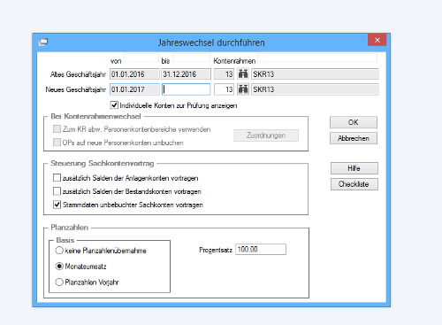This screenshot has height=325, width=442.
Task: Click the Bei Kontenrahmenwechsel group title
Action: [x=95, y=116]
